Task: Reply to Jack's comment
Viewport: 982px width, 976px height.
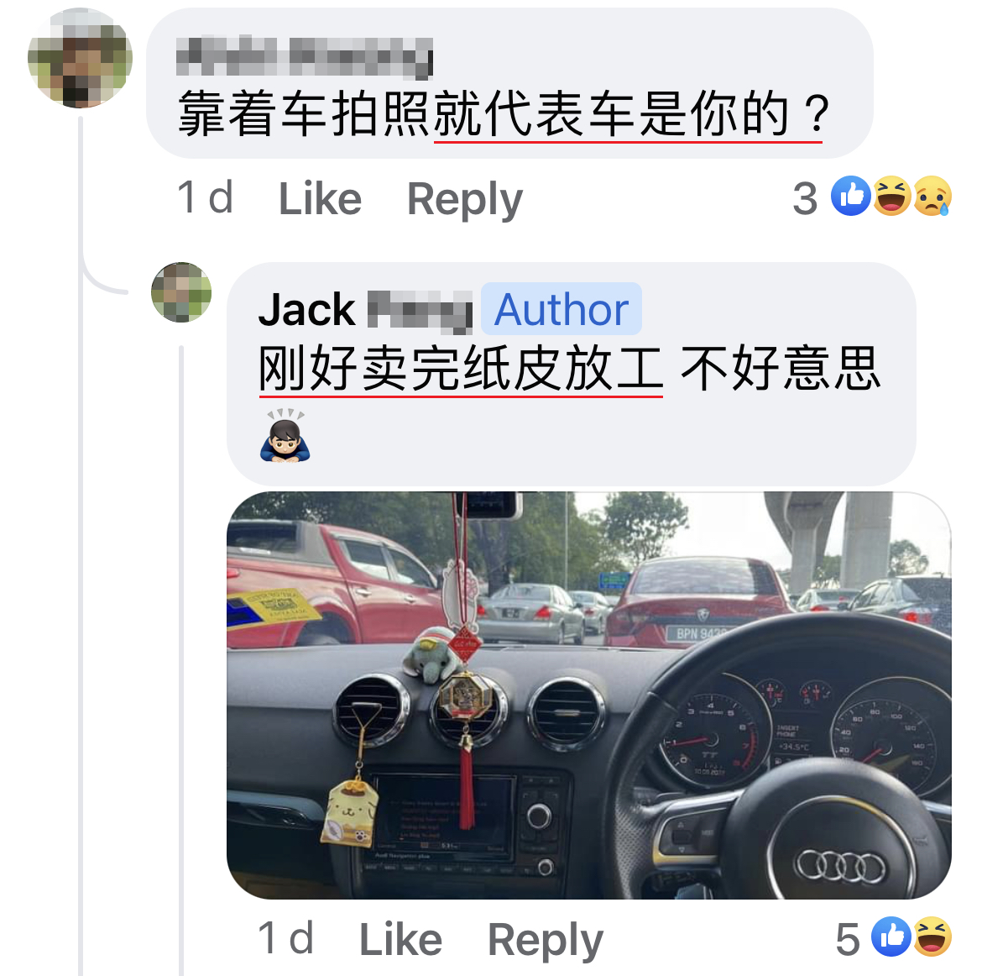Action: (x=545, y=940)
